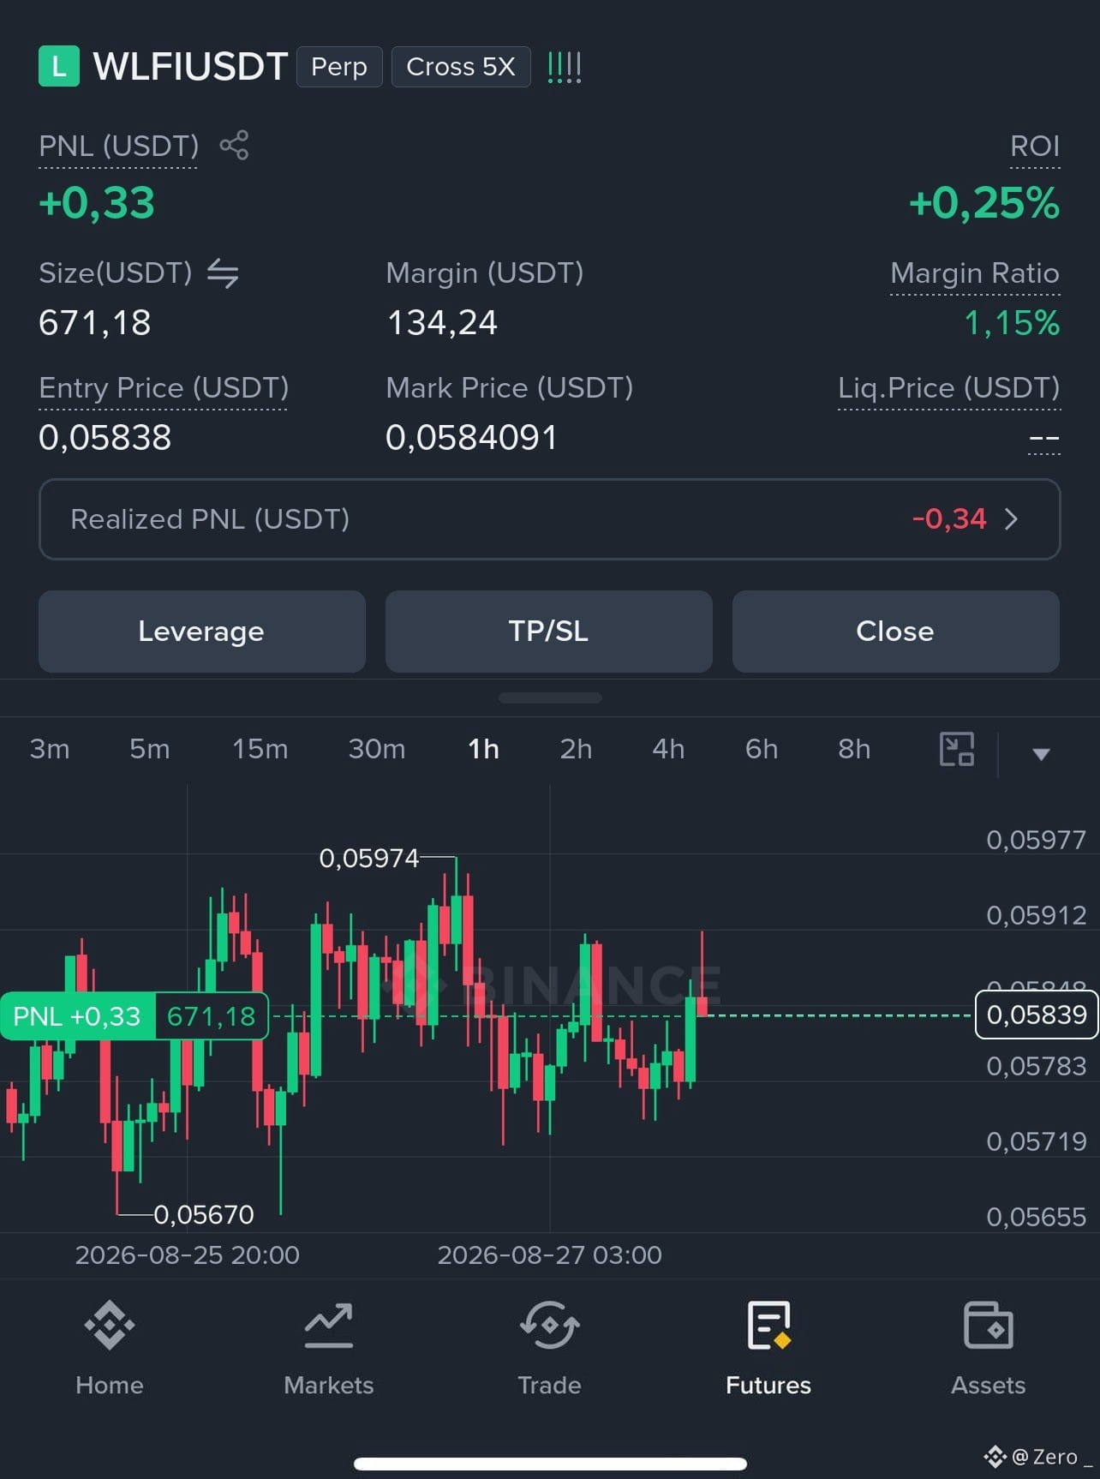
Task: Open the Futures icon in bottom navigation
Action: pyautogui.click(x=768, y=1326)
